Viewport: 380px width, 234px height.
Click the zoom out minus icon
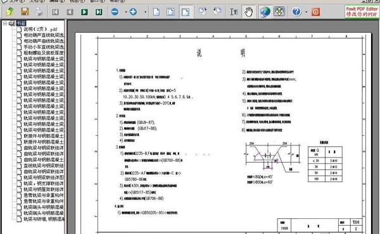(x=115, y=11)
